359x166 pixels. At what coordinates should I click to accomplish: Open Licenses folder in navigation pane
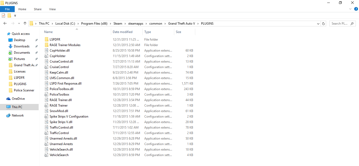pos(20,71)
